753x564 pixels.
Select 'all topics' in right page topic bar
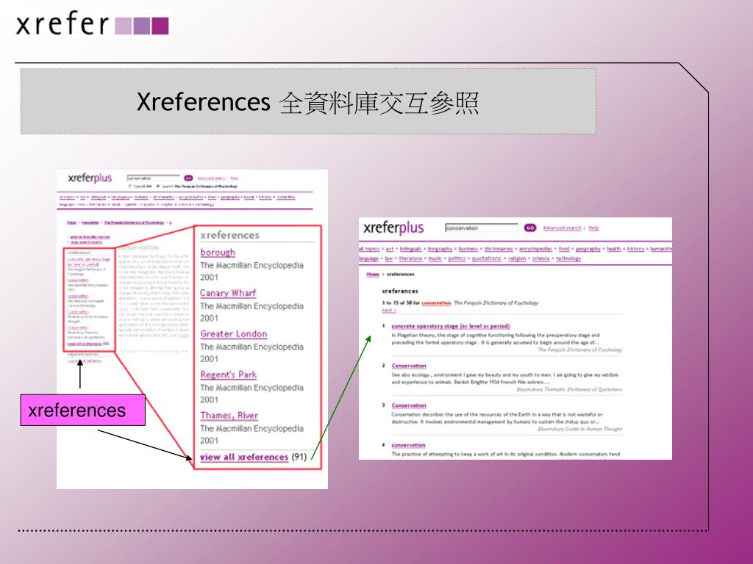[x=369, y=248]
